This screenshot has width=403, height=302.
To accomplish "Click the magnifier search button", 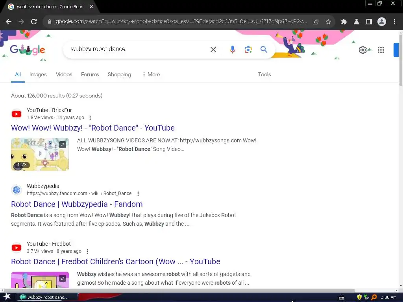I will click(x=264, y=49).
